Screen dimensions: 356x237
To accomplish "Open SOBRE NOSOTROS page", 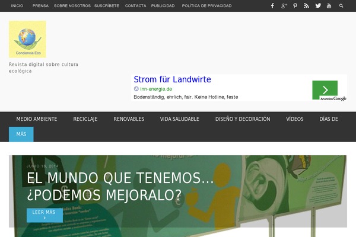I will 72,6.
